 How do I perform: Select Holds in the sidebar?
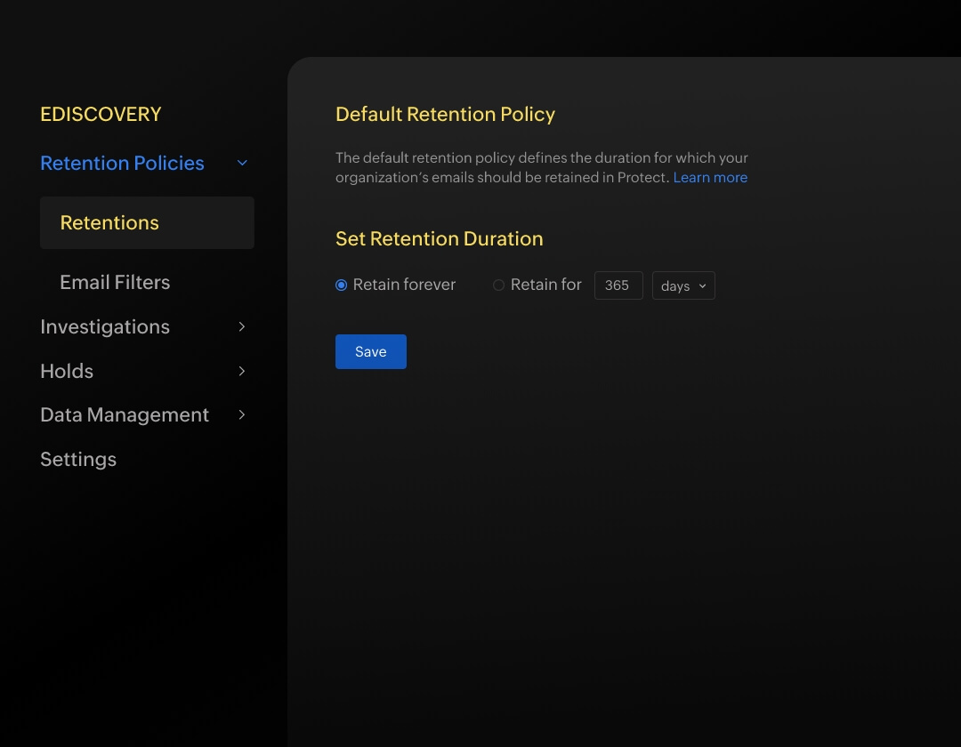tap(67, 371)
